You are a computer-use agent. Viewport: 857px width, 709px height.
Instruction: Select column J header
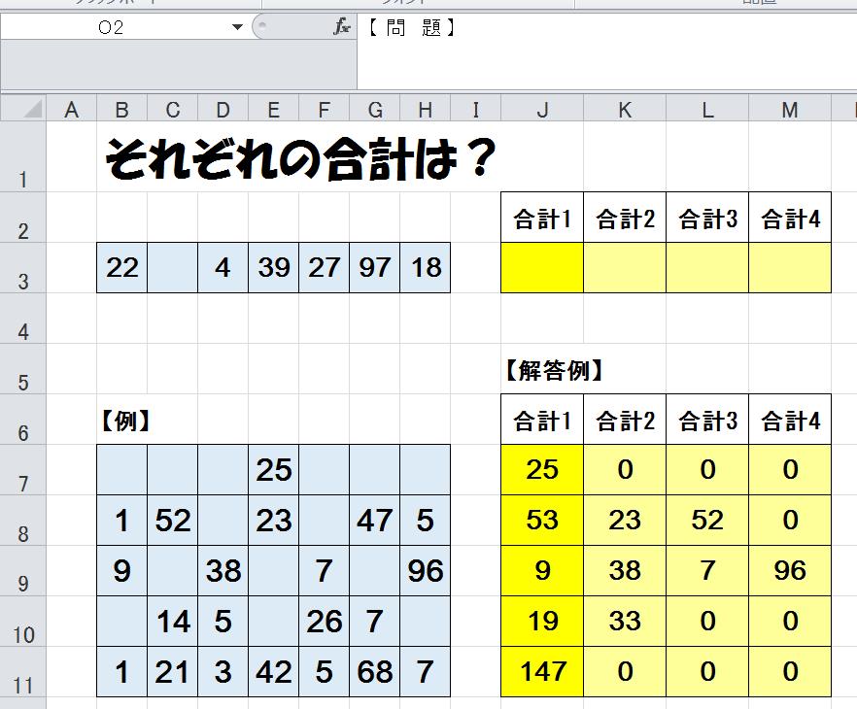(x=542, y=110)
